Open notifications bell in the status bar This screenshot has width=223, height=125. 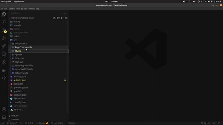pos(219,123)
